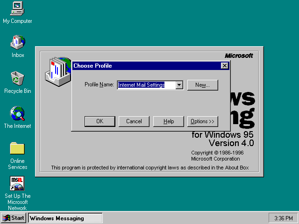The width and height of the screenshot is (299, 224).
Task: Click the 3:36 PM taskbar clock
Action: point(284,218)
